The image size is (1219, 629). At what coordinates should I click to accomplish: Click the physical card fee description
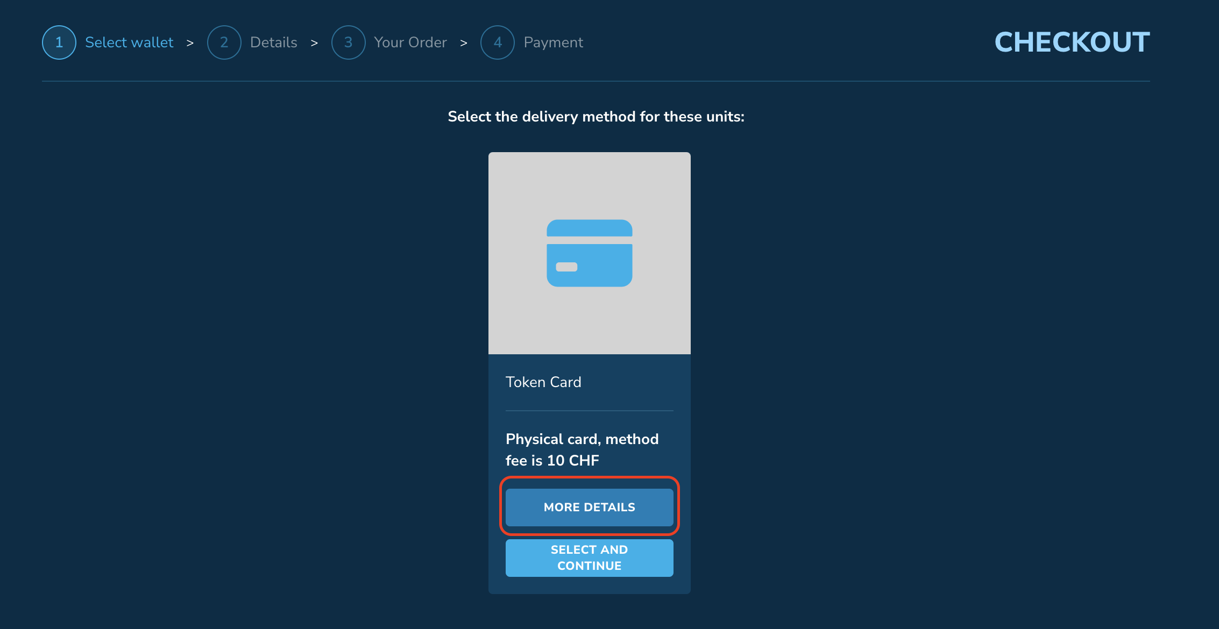pyautogui.click(x=582, y=450)
